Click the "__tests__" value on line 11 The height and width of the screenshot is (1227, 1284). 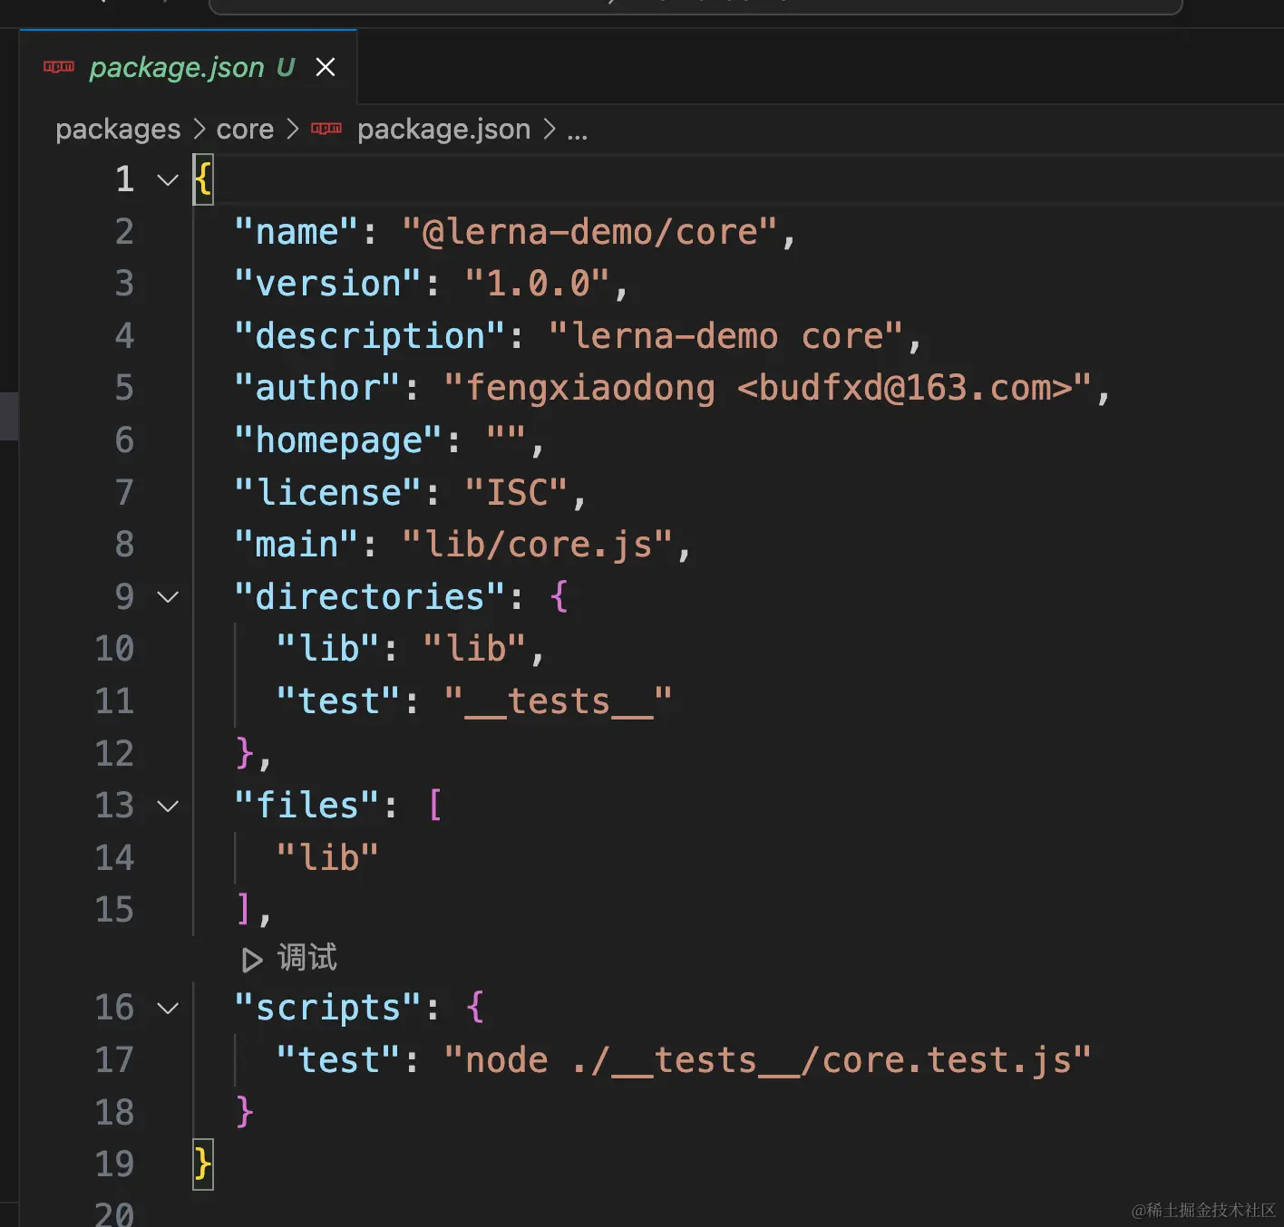point(559,701)
